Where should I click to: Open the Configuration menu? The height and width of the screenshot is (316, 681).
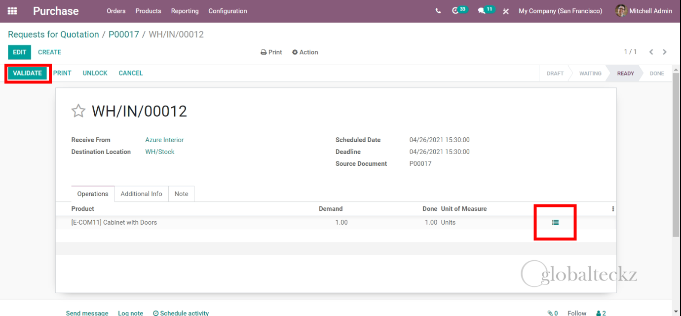[227, 11]
